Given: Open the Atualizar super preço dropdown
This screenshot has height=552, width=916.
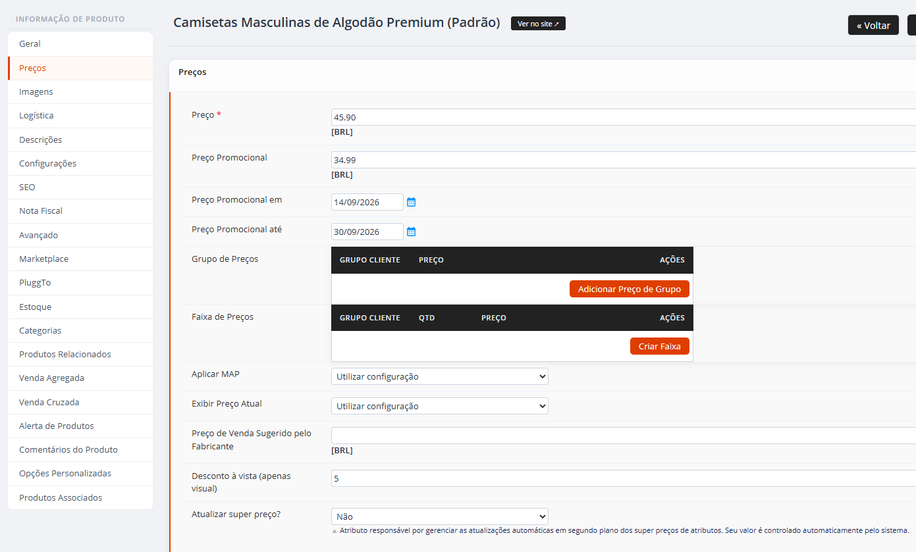Looking at the screenshot, I should [x=440, y=516].
